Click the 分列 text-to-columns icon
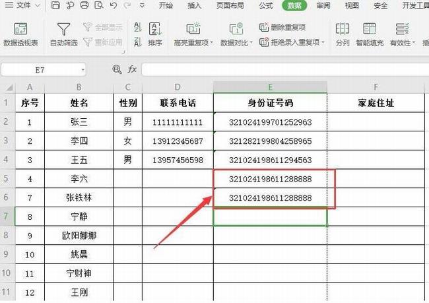Screen dimensions: 429x303 (343, 35)
